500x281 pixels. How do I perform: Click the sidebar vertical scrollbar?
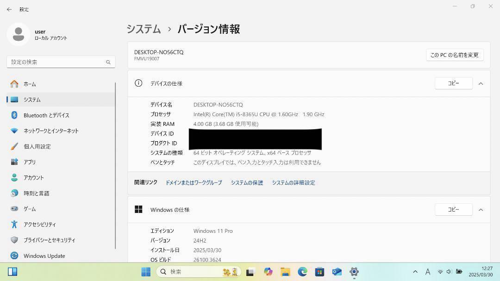coord(115,166)
